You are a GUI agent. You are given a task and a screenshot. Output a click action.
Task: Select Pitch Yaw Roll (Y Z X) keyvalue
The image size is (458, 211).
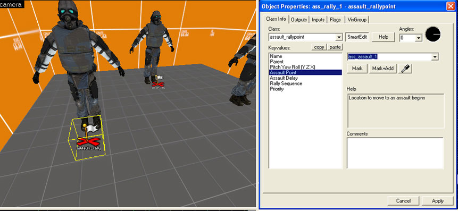305,67
